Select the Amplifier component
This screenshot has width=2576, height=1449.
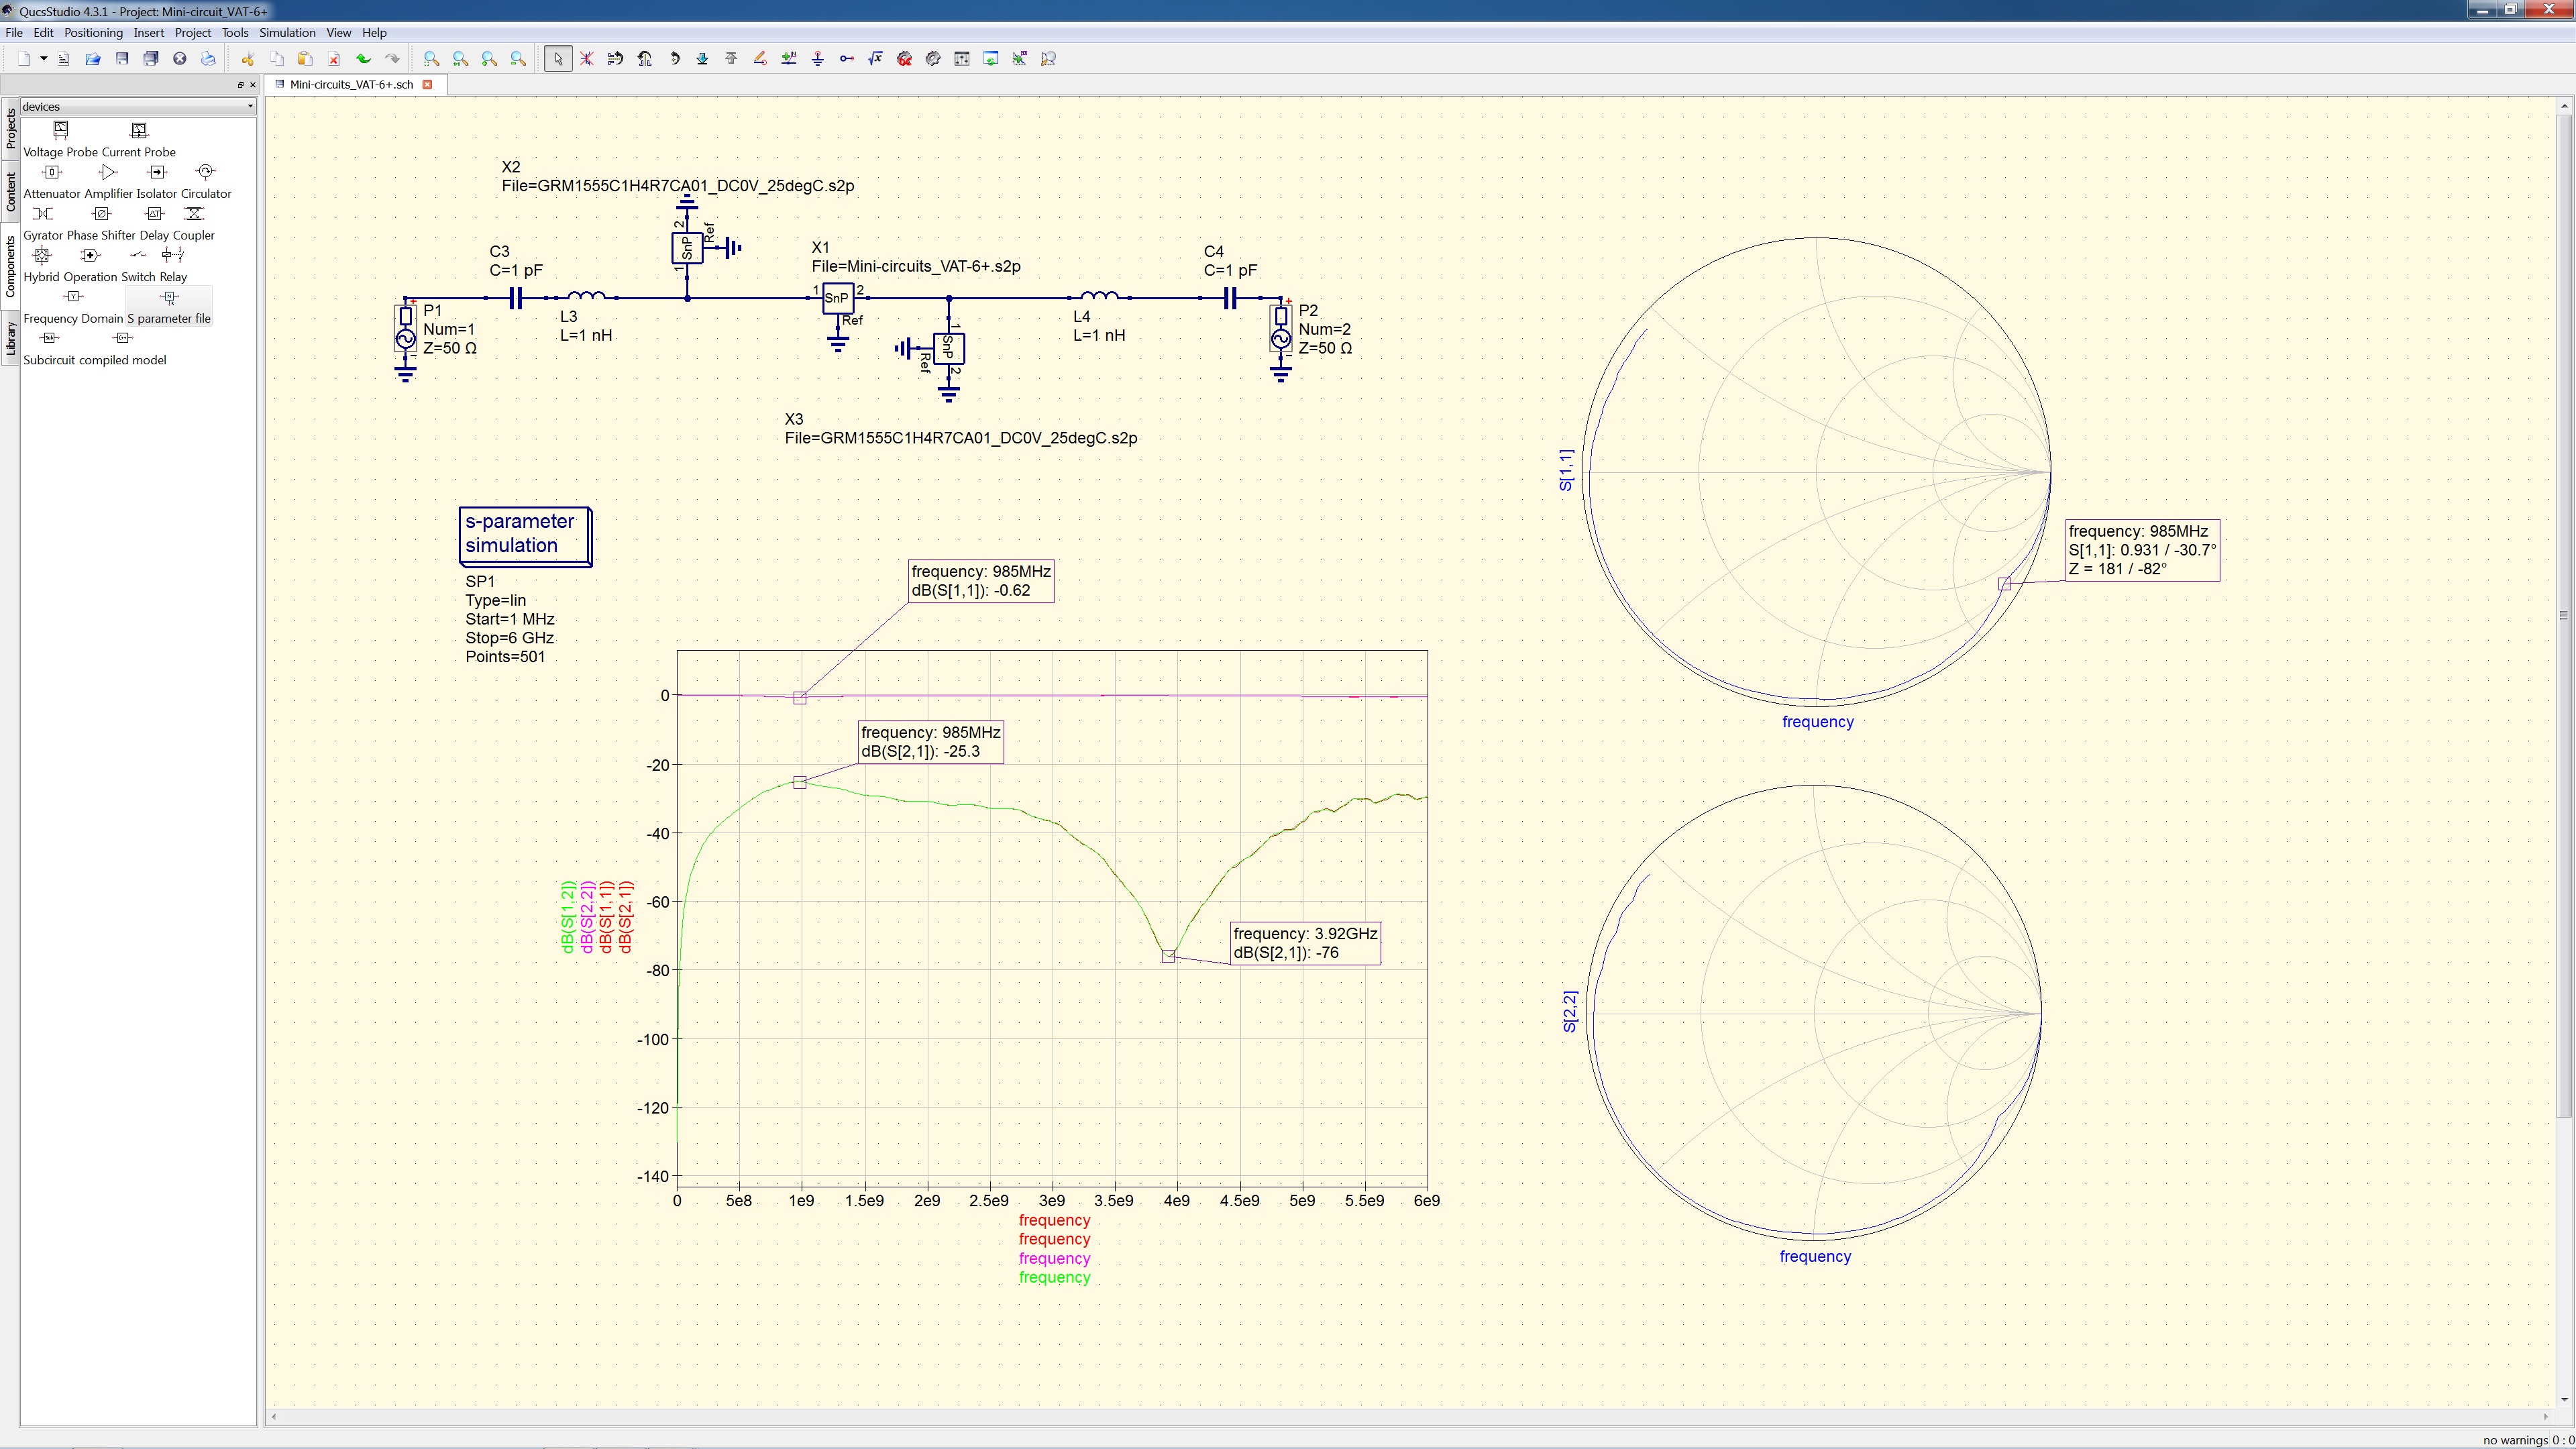click(109, 172)
